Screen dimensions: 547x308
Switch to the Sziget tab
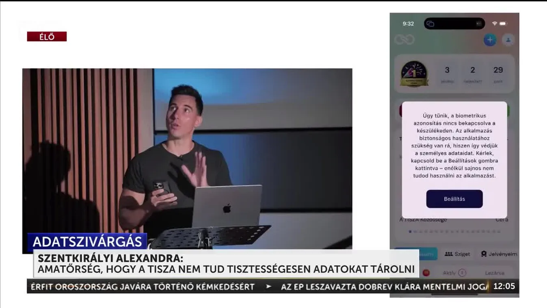(x=457, y=254)
